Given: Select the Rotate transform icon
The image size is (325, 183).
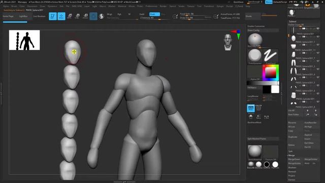Looking at the screenshot, I should click(85, 16).
